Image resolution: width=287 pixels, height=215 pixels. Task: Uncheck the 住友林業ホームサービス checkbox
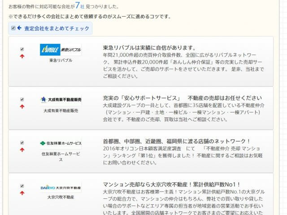click(22, 142)
